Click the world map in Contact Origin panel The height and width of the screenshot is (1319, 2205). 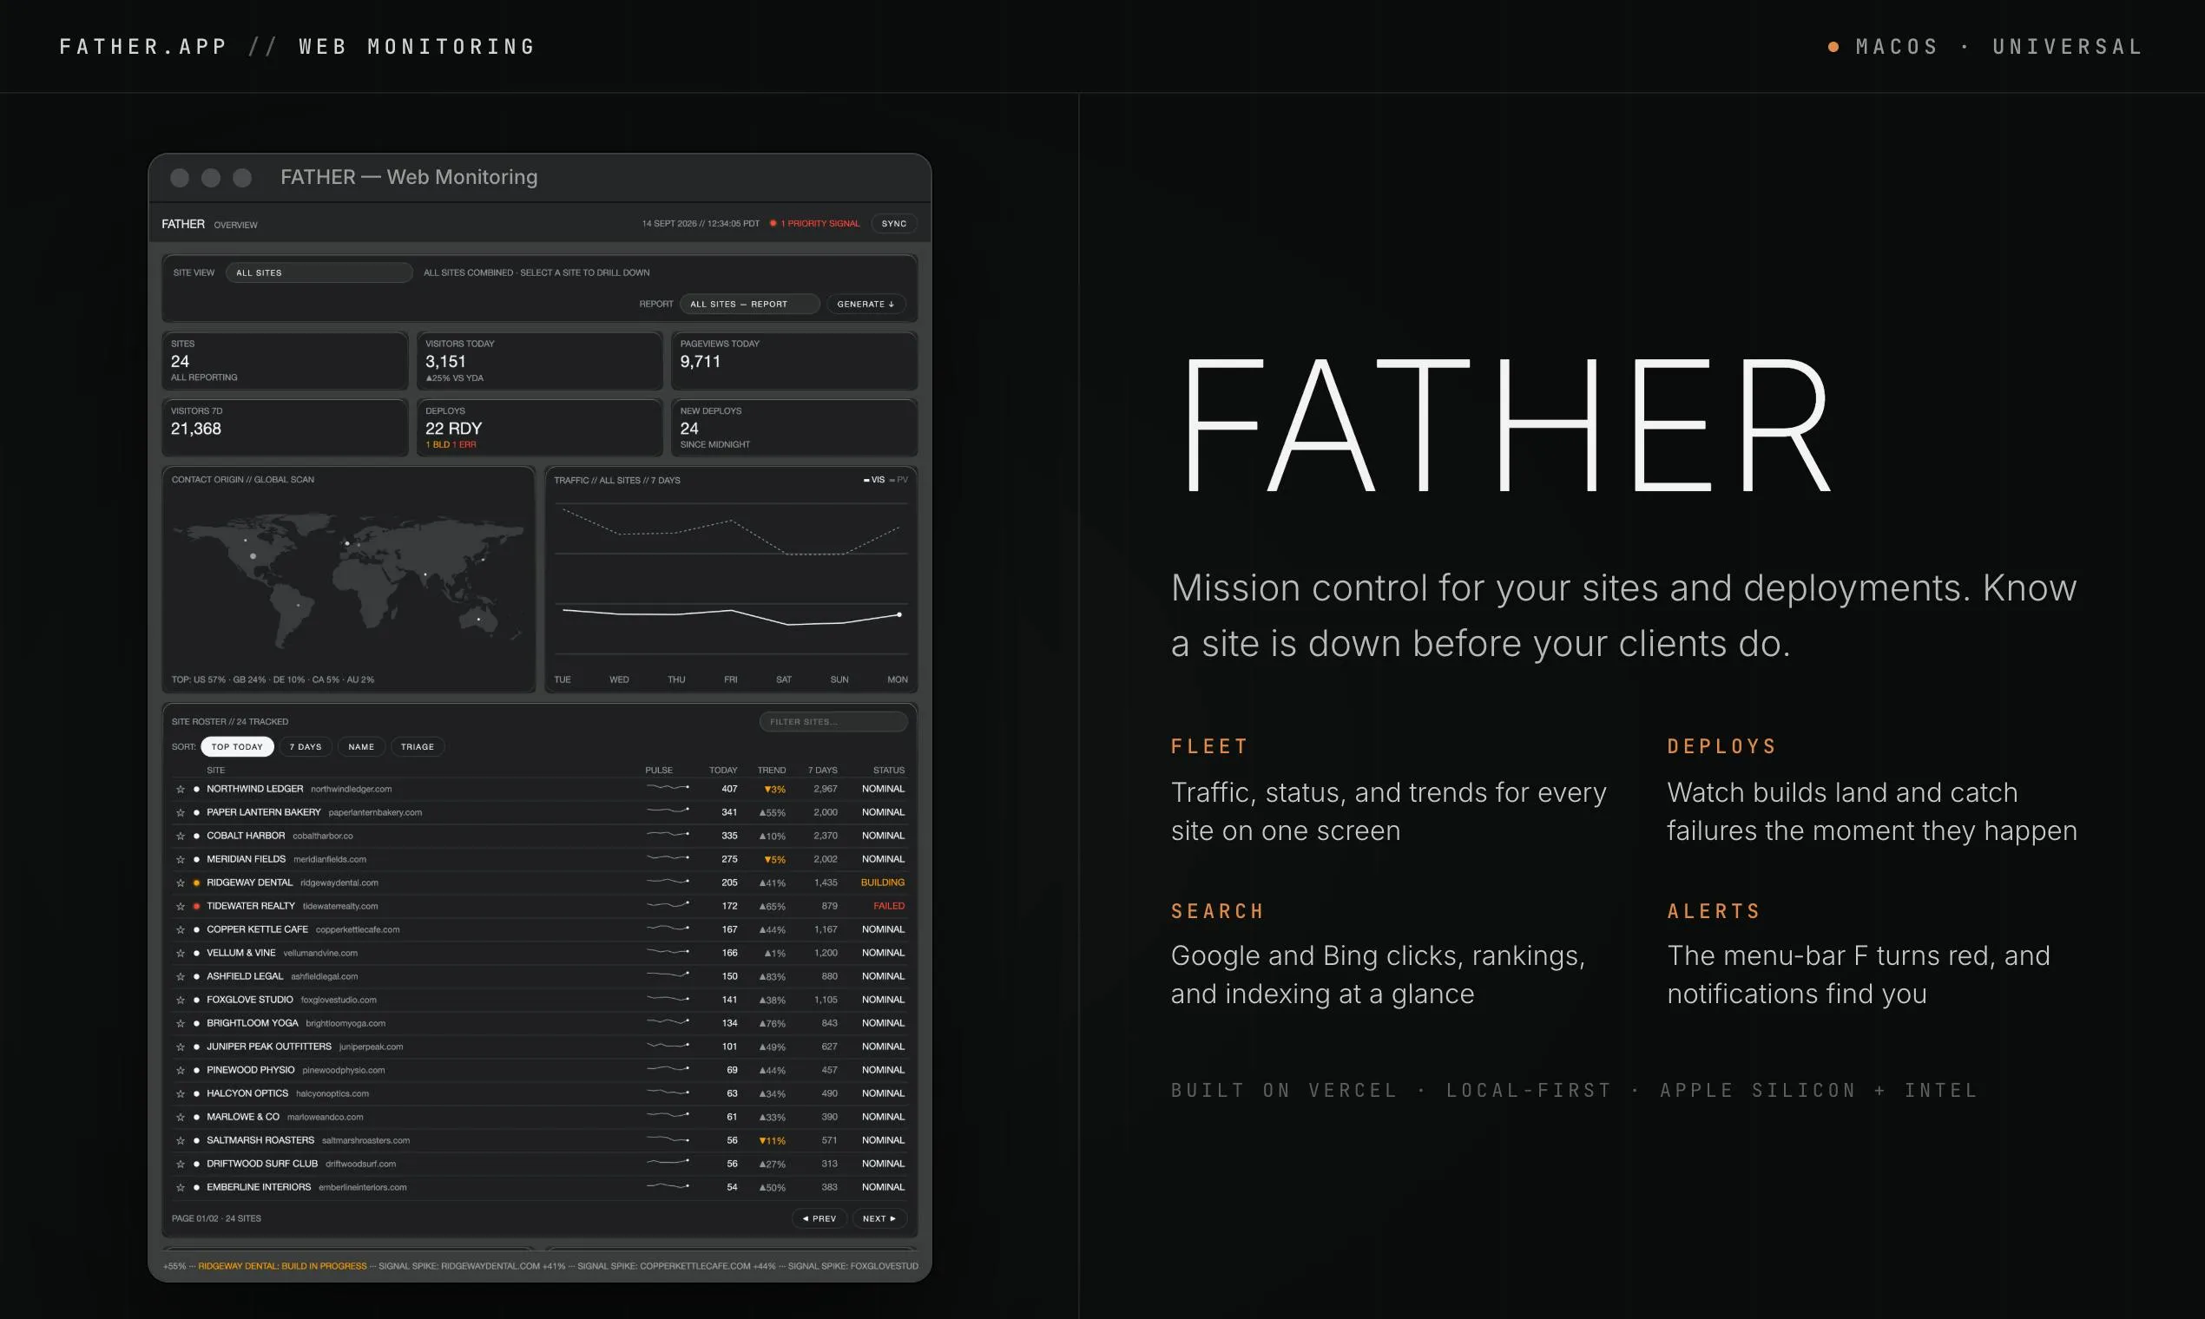tap(348, 580)
